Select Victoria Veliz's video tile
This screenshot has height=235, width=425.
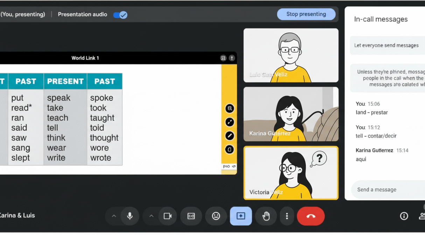pyautogui.click(x=291, y=173)
